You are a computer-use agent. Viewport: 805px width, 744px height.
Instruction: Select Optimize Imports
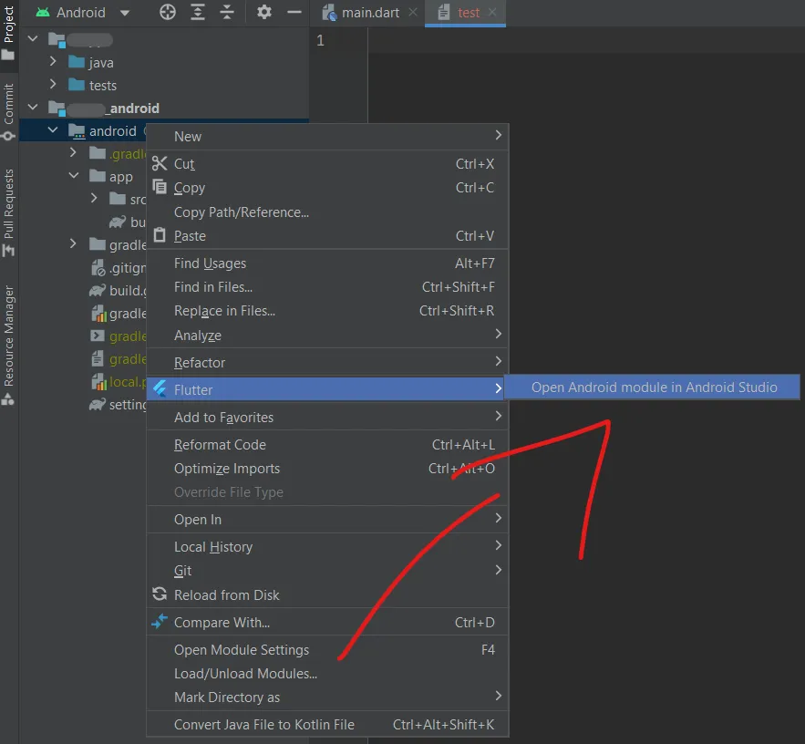coord(327,468)
